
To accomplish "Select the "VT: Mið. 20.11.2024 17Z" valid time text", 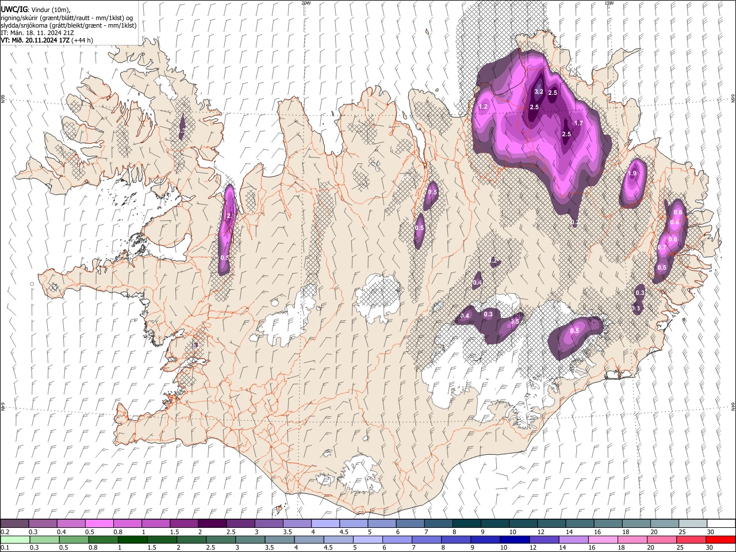I will pyautogui.click(x=34, y=40).
